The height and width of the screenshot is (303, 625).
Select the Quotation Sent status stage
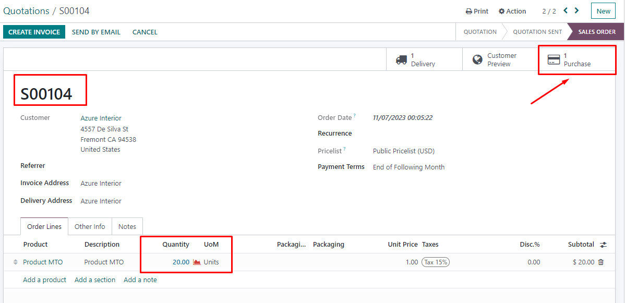click(x=537, y=32)
